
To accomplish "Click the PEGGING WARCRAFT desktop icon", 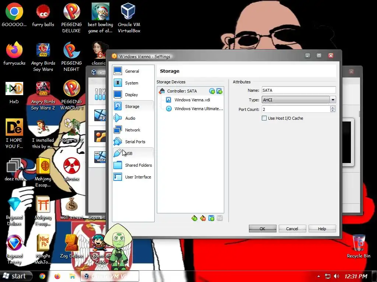I will 71,95.
